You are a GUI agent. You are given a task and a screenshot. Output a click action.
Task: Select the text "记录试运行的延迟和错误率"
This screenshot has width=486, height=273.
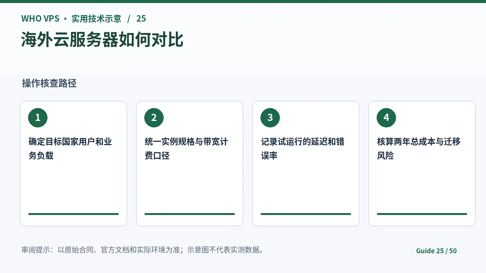[x=303, y=149]
